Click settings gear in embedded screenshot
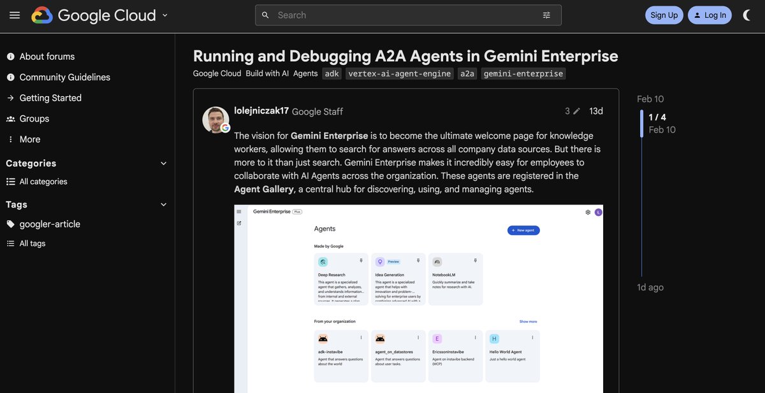This screenshot has height=393, width=765. point(588,212)
